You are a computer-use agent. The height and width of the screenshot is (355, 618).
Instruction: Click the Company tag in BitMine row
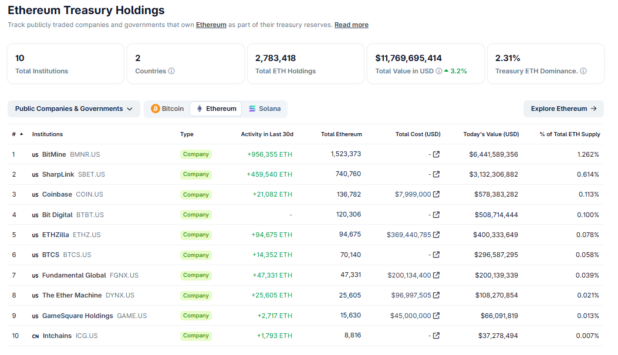pos(196,154)
